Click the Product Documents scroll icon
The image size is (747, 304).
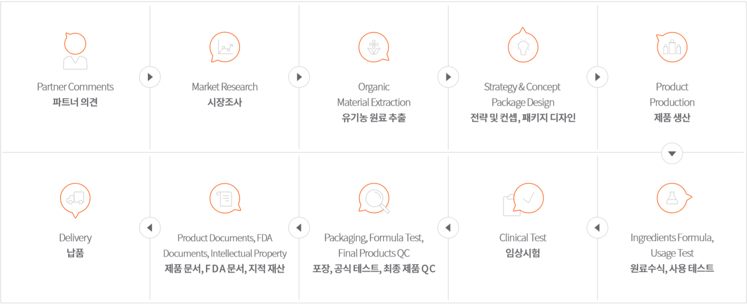pos(224,199)
